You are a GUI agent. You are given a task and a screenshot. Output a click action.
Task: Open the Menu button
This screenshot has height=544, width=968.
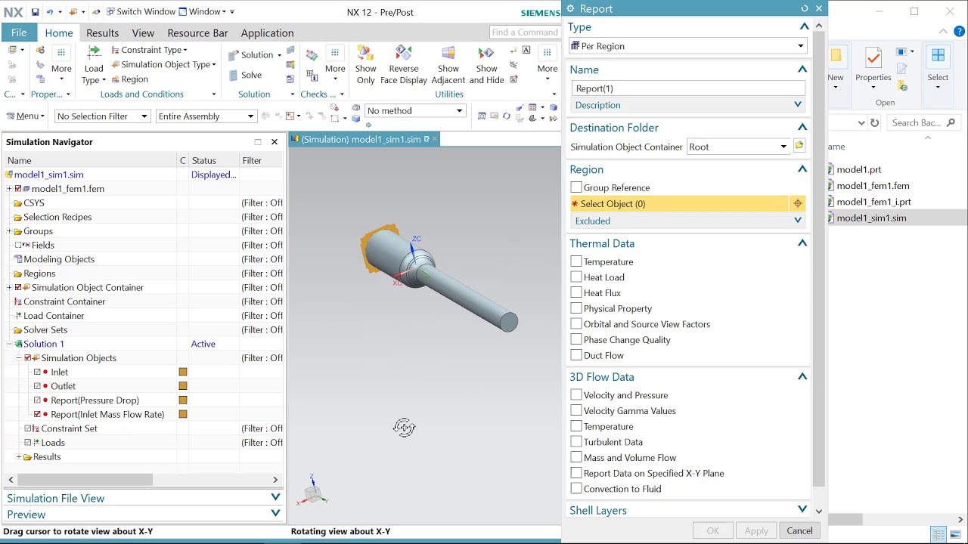point(26,116)
